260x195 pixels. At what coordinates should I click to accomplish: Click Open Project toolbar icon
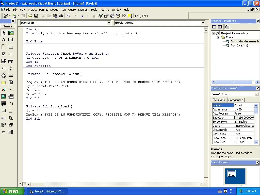pyautogui.click(x=30, y=16)
